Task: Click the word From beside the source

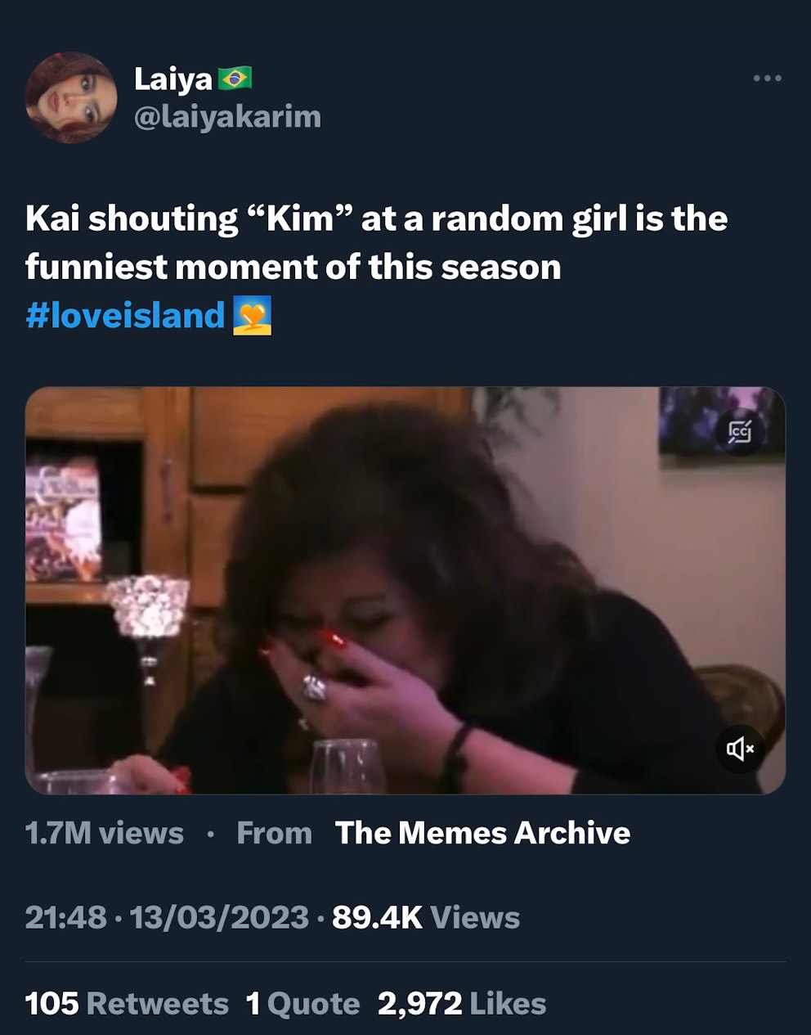Action: 274,833
